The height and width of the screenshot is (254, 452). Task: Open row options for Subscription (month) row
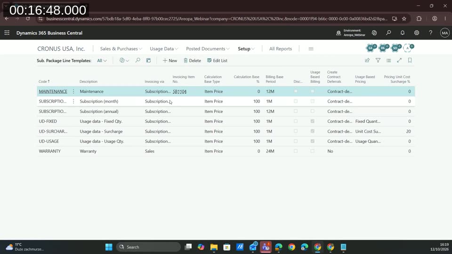pos(73,102)
